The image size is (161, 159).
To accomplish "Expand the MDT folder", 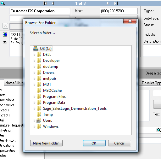I will pos(34,85).
